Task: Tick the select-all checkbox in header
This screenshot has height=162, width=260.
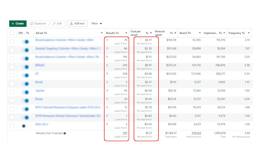Action: (x=12, y=33)
